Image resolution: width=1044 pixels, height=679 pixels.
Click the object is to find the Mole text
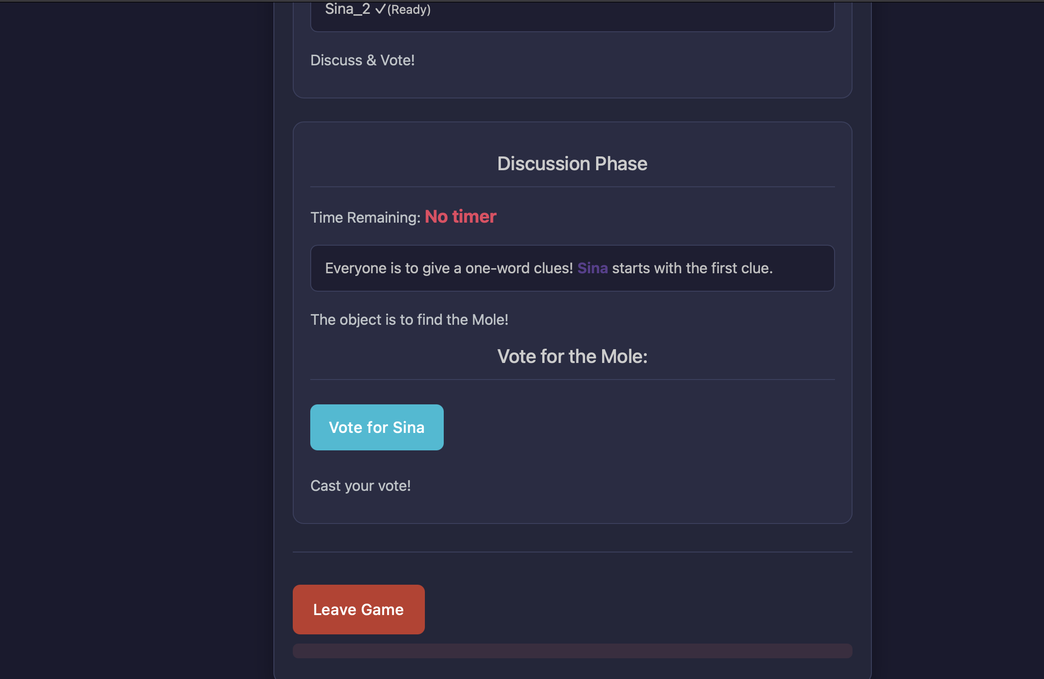click(x=409, y=320)
